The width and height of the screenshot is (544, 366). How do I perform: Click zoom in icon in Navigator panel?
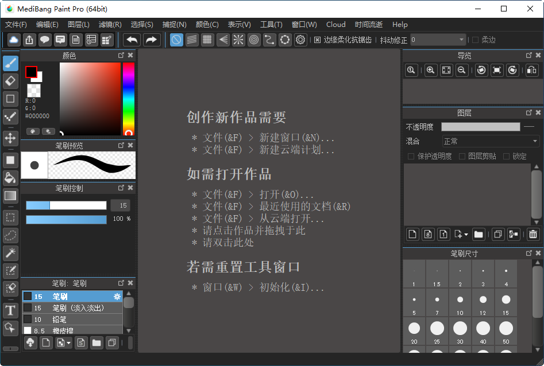tap(431, 71)
